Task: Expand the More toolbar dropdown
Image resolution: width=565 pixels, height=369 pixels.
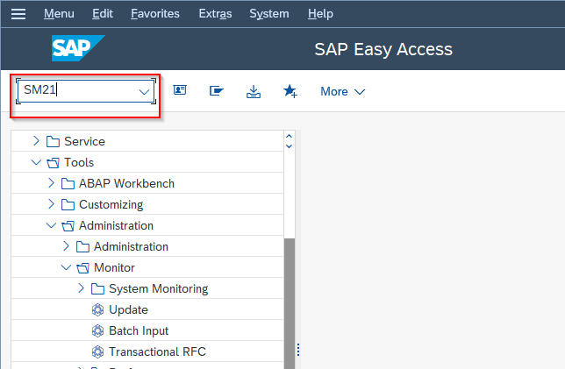Action: point(342,91)
